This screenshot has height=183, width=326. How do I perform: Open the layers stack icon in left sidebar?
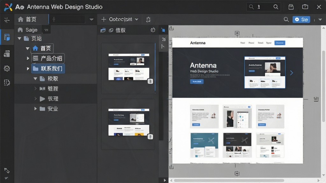click(x=7, y=53)
